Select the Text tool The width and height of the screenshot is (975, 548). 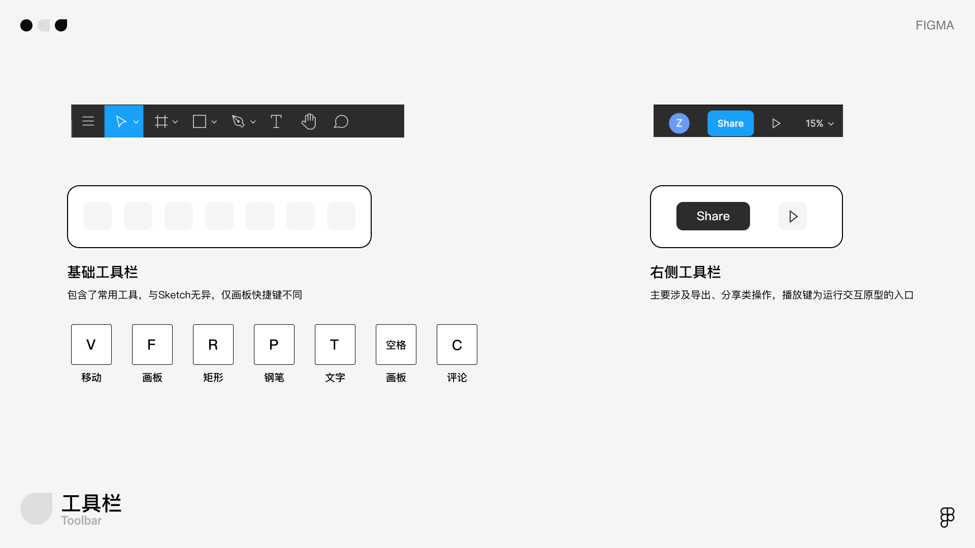pos(276,122)
